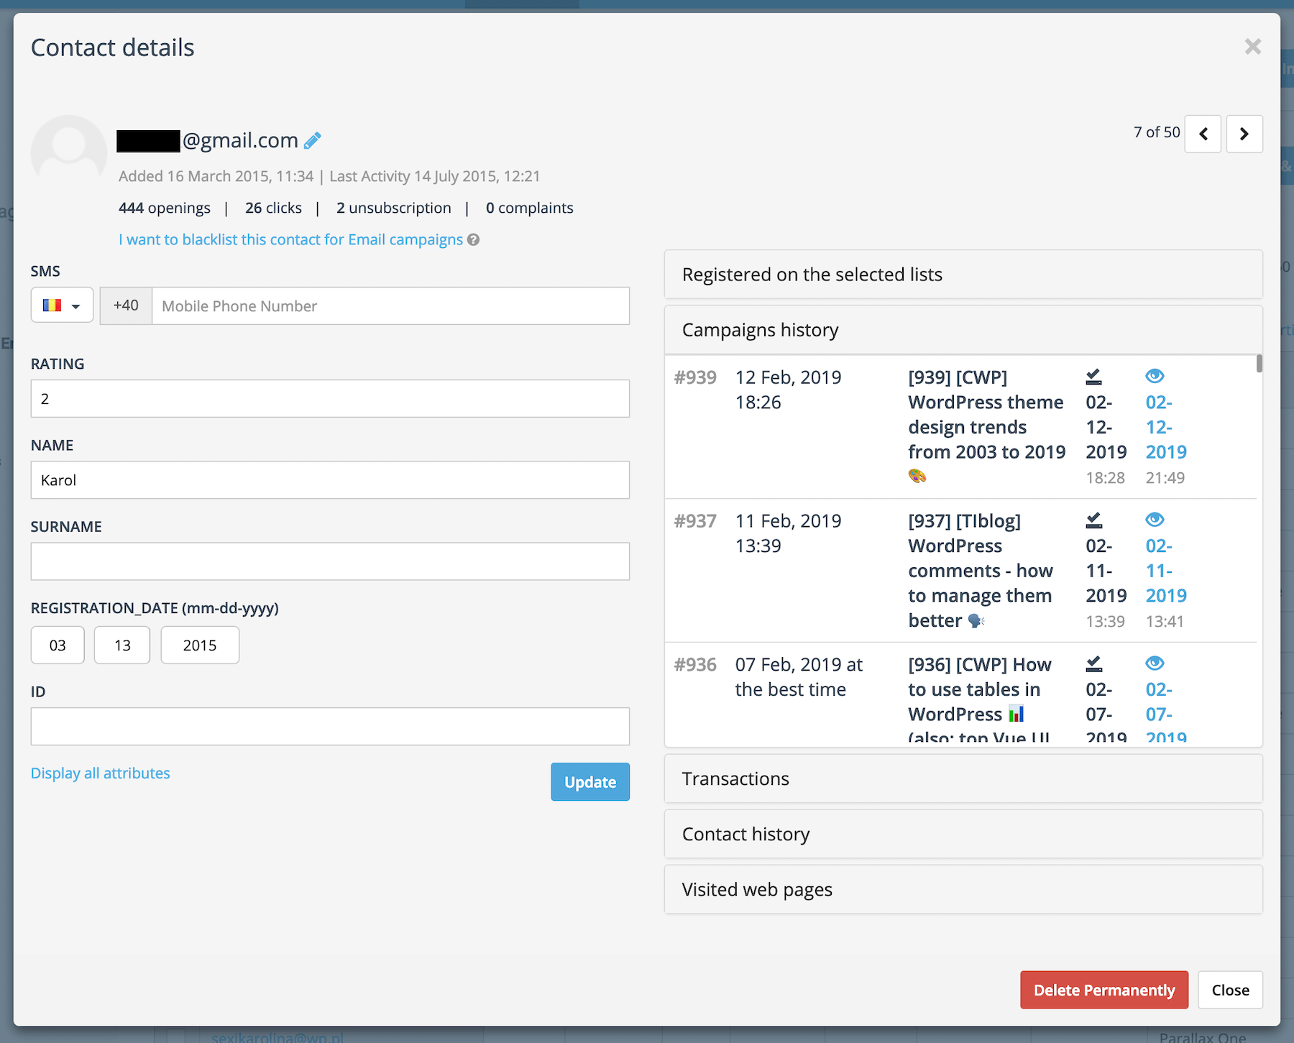This screenshot has height=1043, width=1294.
Task: Click the campaigns history scrollbar handle
Action: (1259, 364)
